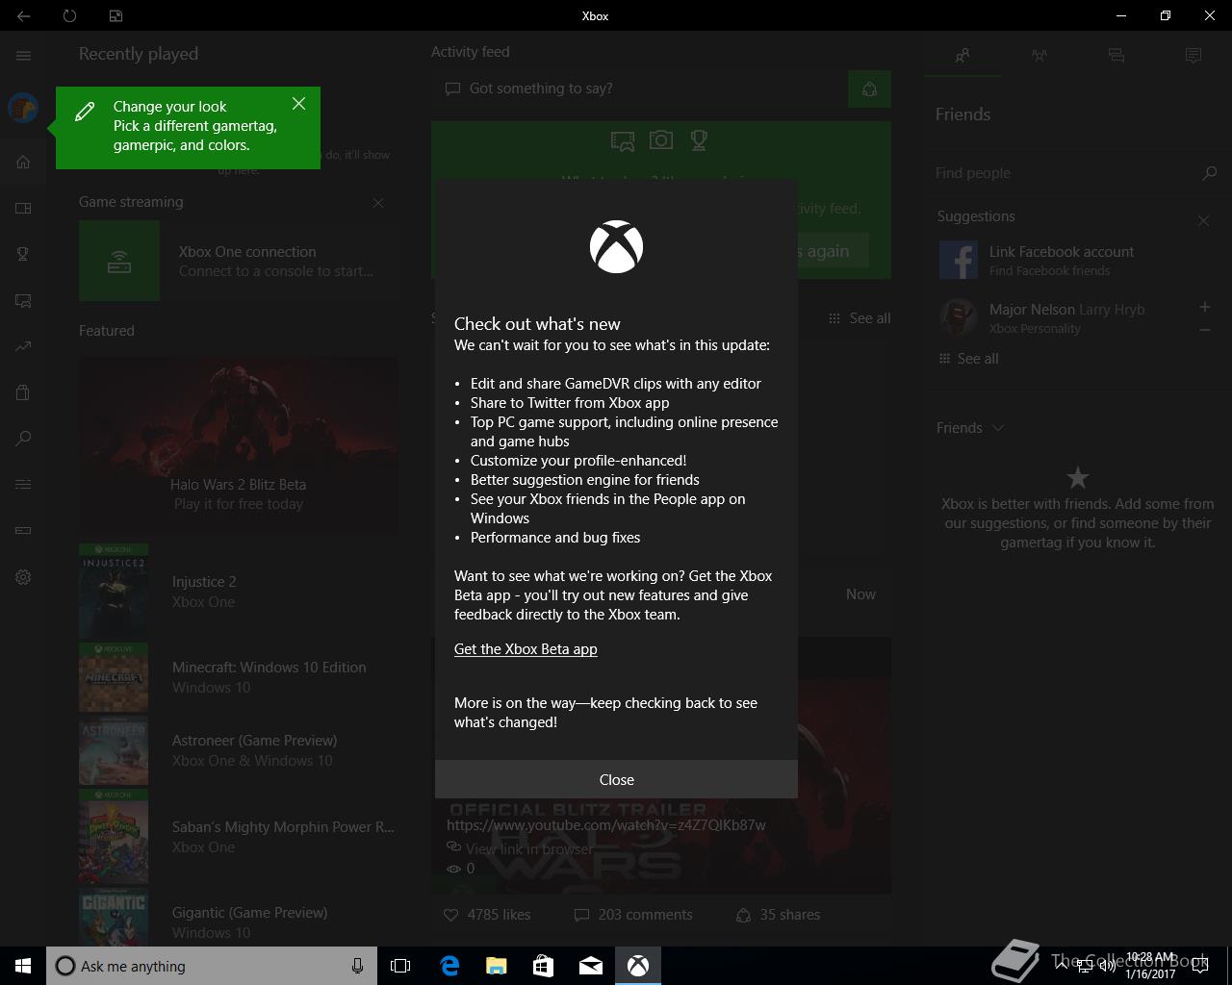Open Connection console sidebar icon

point(23,530)
